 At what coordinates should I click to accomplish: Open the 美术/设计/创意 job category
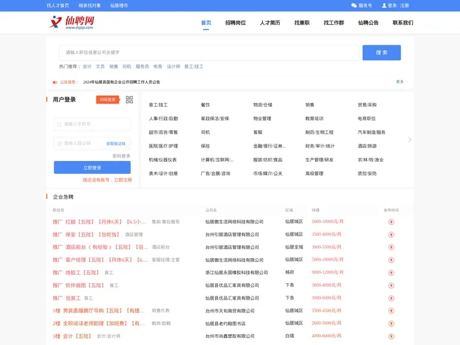[x=164, y=174]
